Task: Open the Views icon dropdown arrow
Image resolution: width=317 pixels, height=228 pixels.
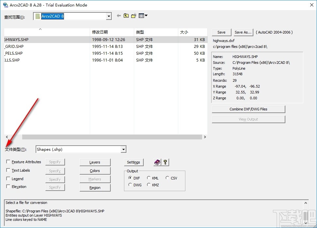Action: click(146, 15)
